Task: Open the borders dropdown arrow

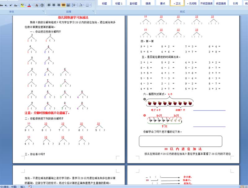Action: point(90,5)
